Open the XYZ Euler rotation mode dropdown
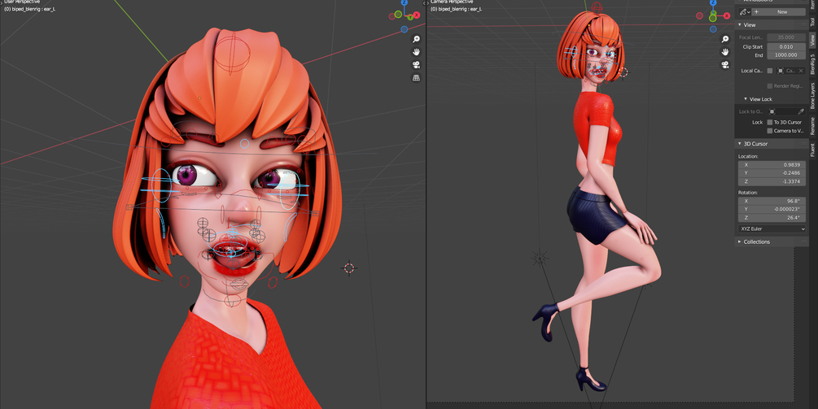This screenshot has width=818, height=409. tap(772, 228)
